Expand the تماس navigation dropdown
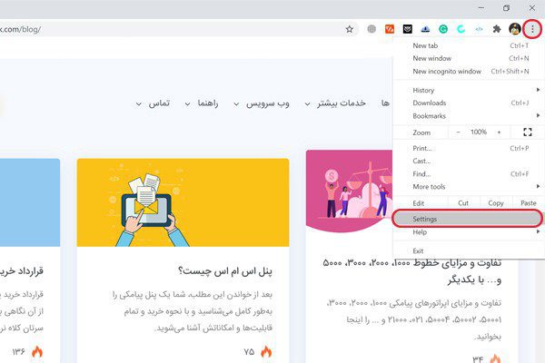 click(153, 103)
